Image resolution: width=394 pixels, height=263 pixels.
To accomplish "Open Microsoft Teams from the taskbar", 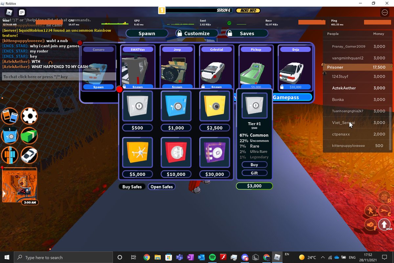I will (179, 257).
